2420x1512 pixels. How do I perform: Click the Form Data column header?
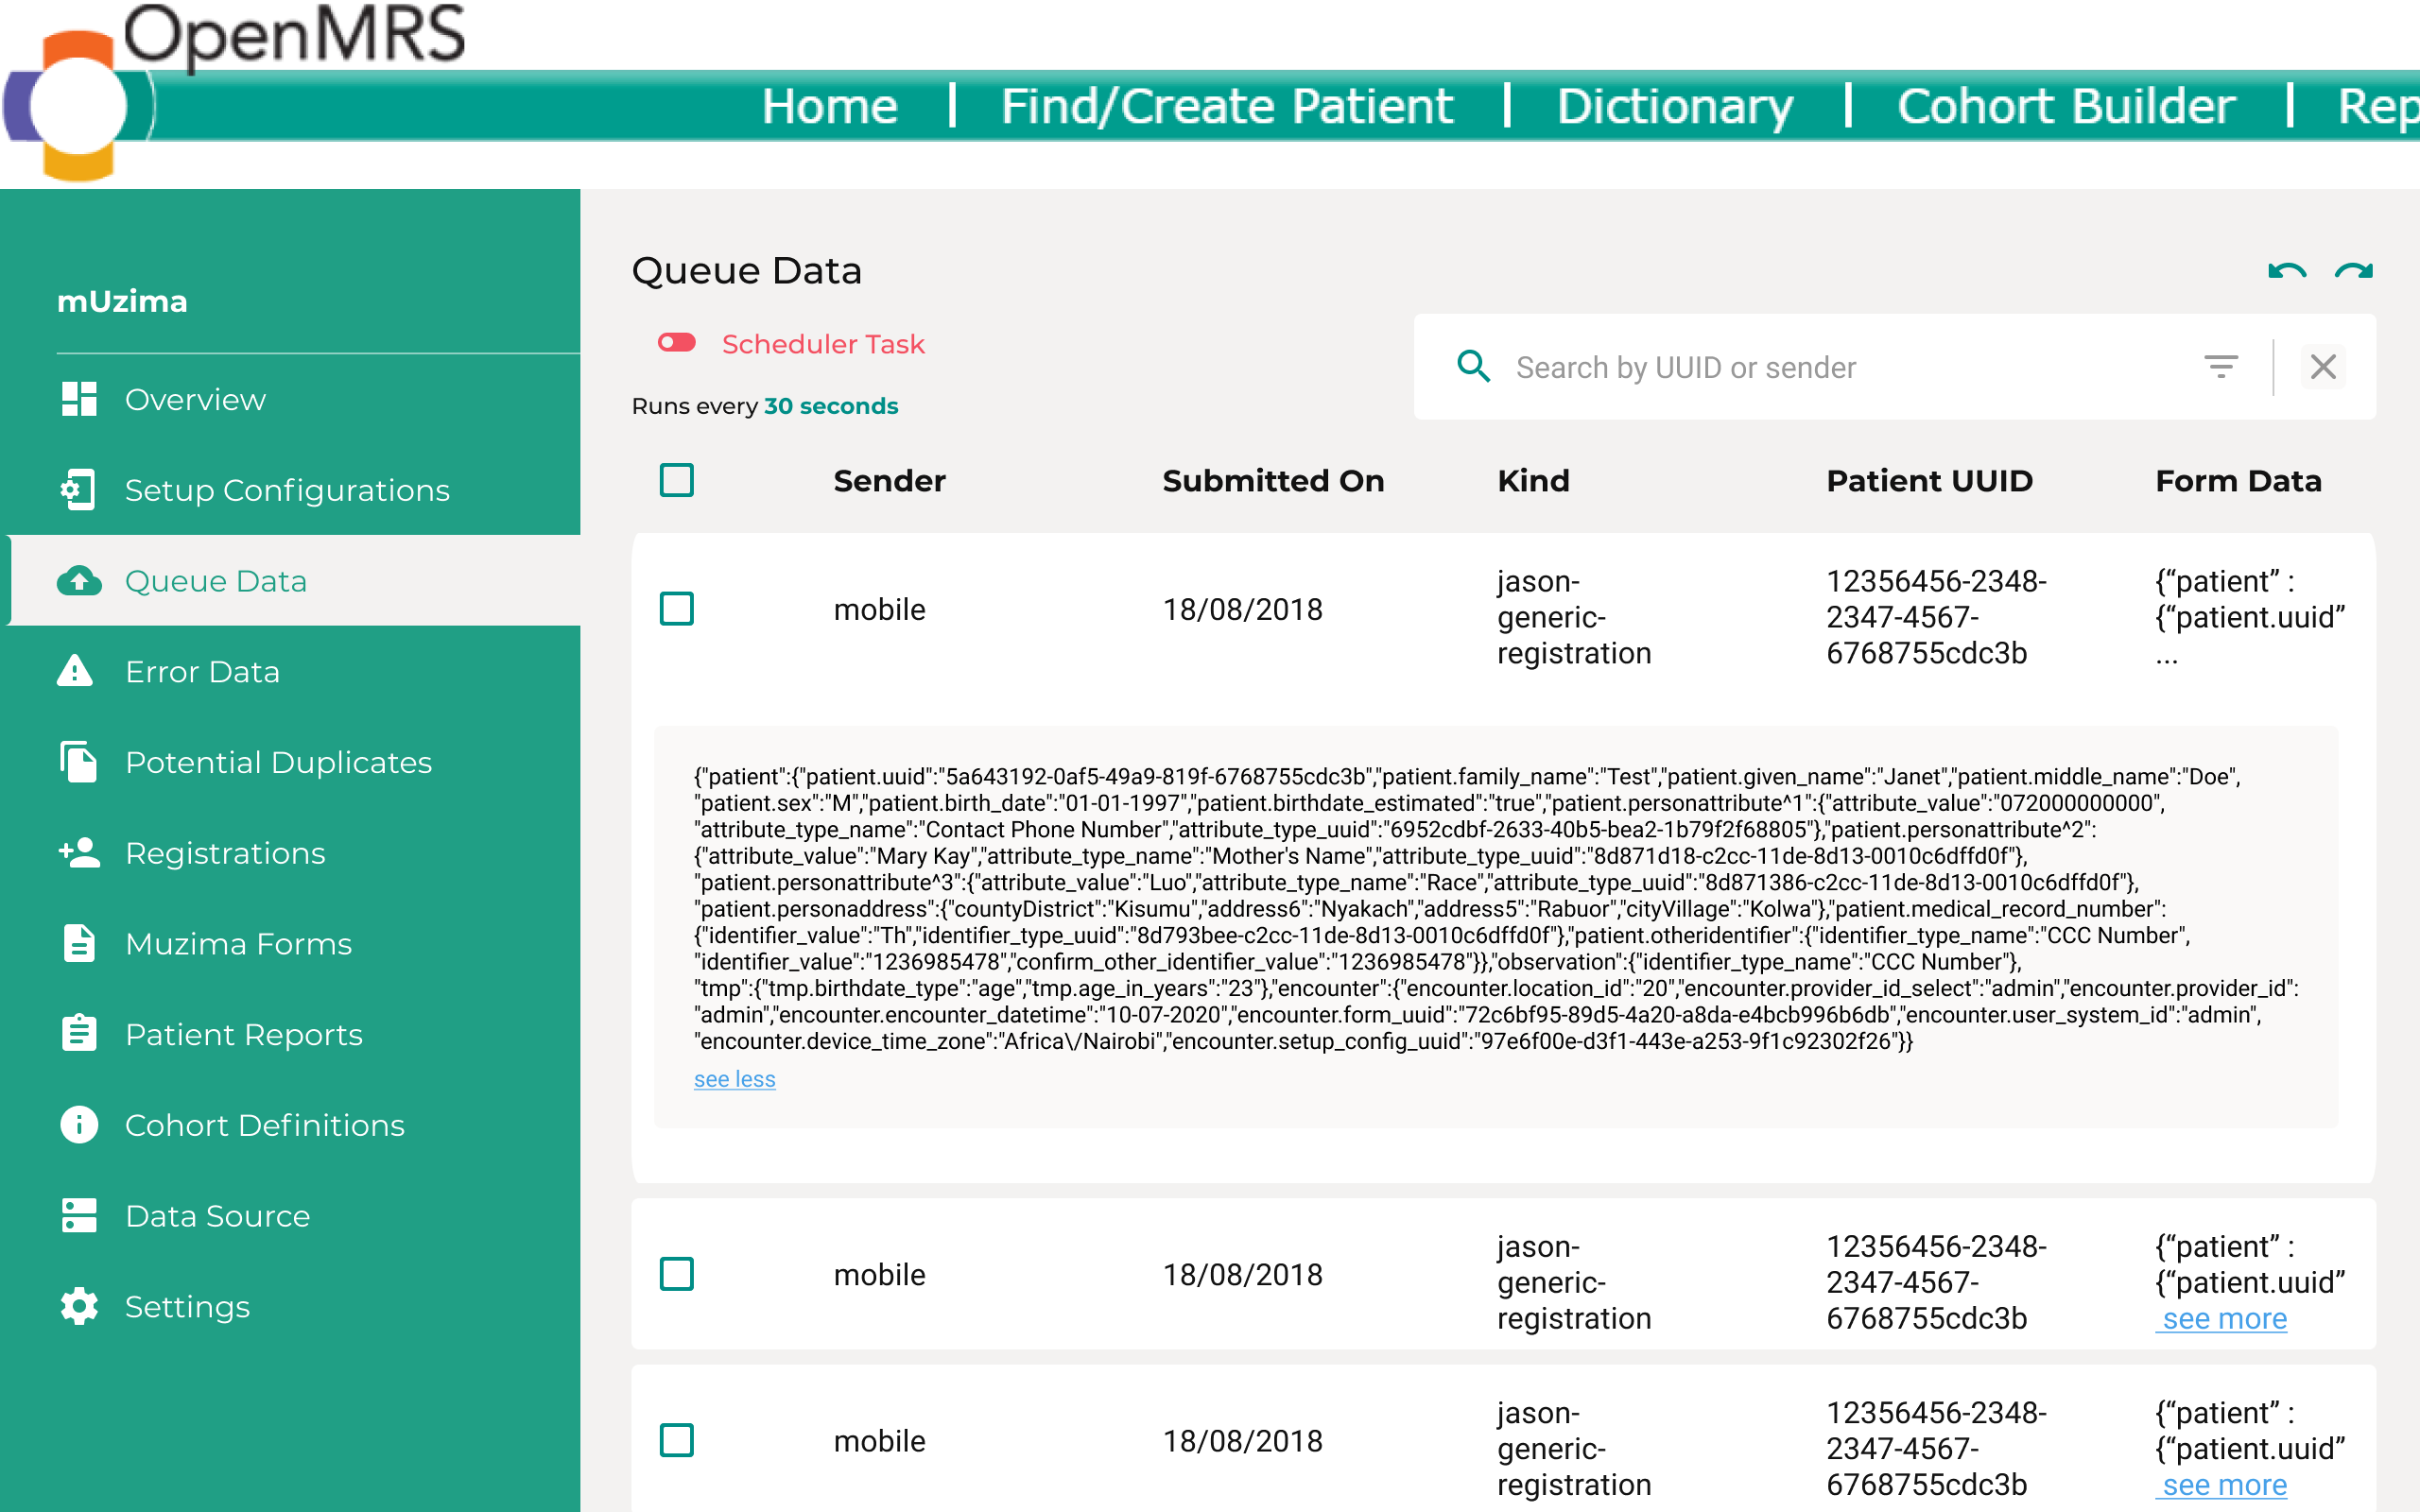[x=2238, y=480]
